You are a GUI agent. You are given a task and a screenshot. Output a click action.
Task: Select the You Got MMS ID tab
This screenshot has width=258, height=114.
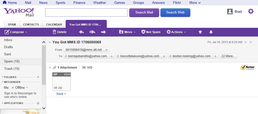86,24
